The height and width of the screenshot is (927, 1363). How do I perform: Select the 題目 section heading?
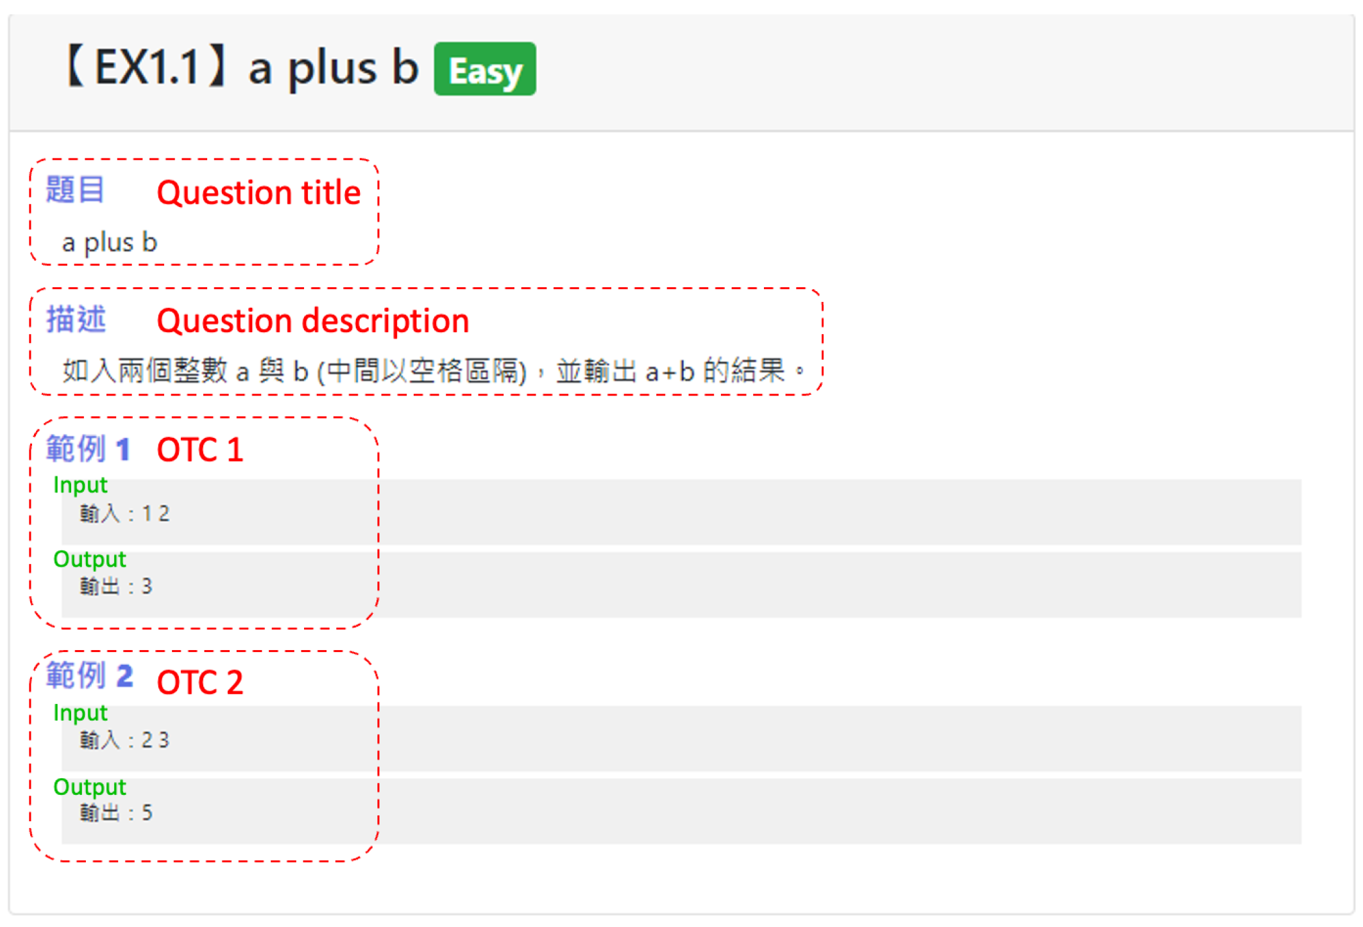click(74, 190)
